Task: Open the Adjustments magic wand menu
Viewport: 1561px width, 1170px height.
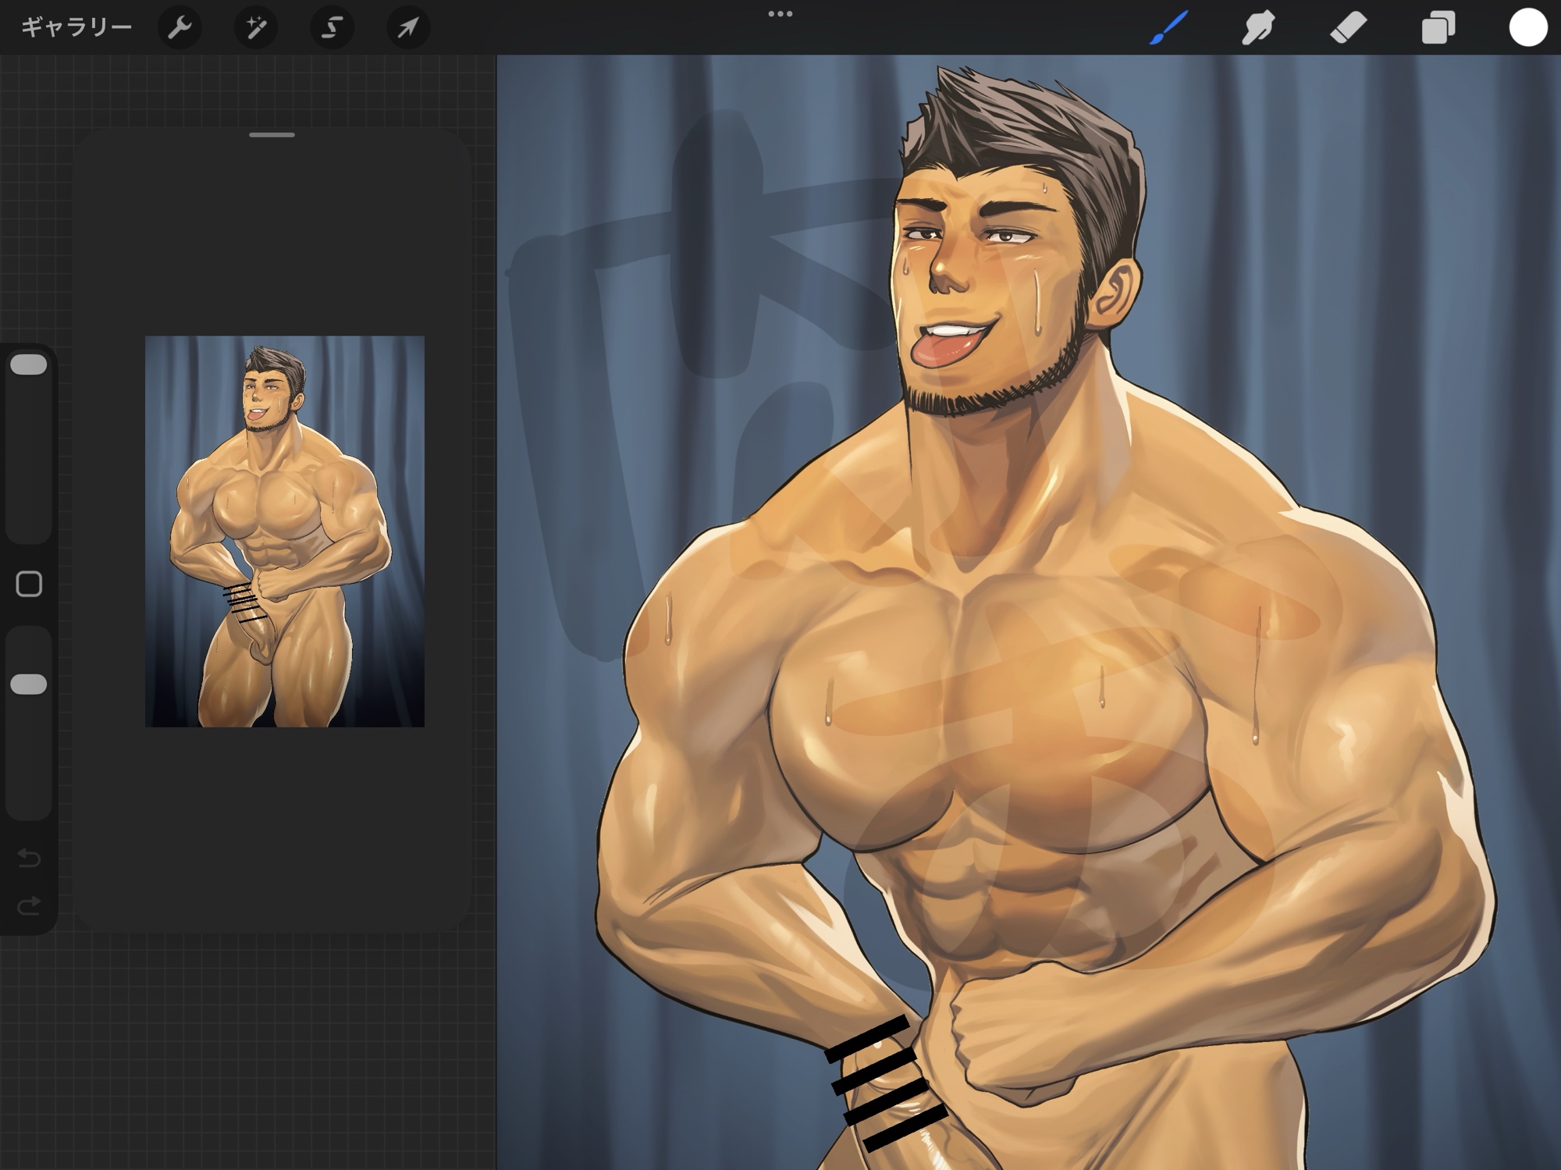Action: 255,28
